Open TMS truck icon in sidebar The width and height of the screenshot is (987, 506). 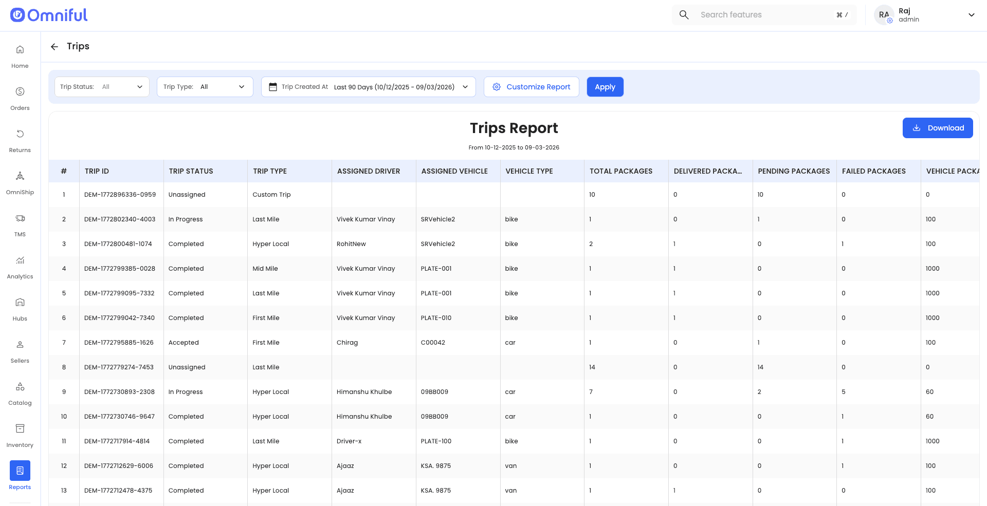pos(20,218)
